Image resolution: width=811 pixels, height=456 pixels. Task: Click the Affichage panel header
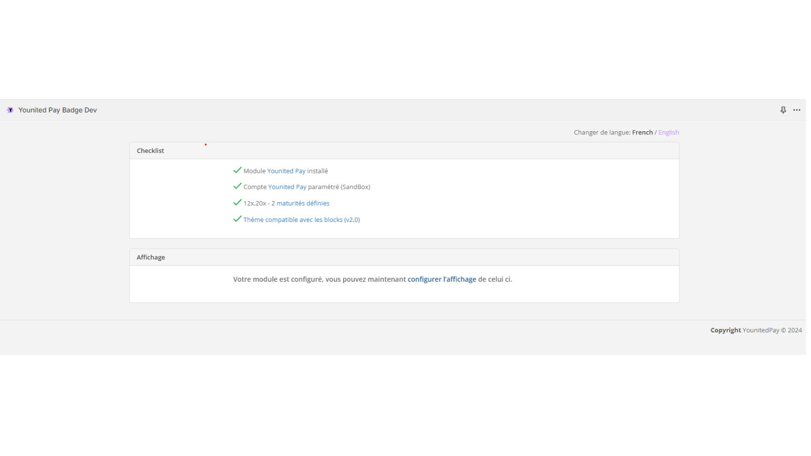(x=404, y=257)
